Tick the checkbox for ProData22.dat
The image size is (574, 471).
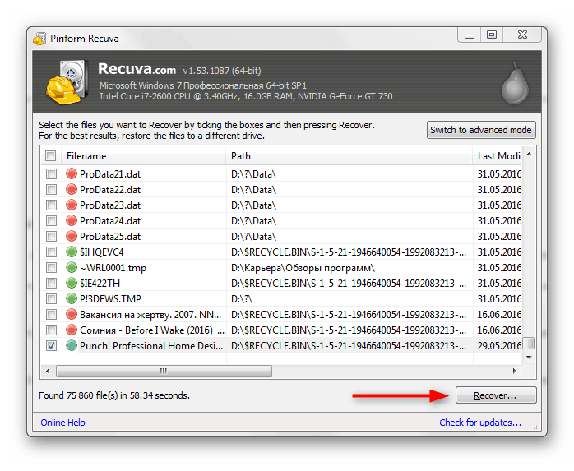[51, 189]
